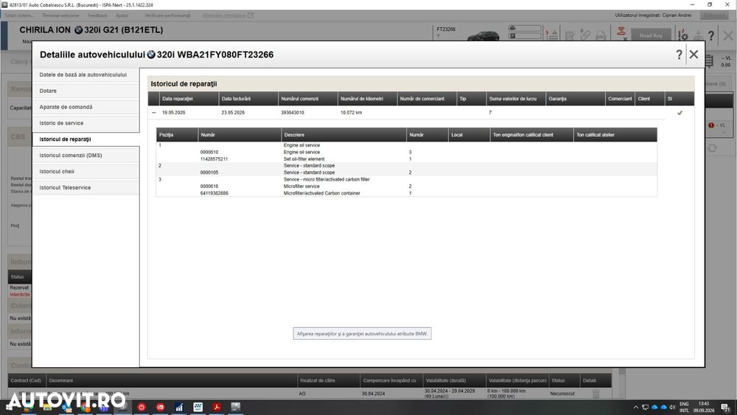Select Set oil-filter element row
Viewport: 737px width, 415px height.
pyautogui.click(x=406, y=159)
